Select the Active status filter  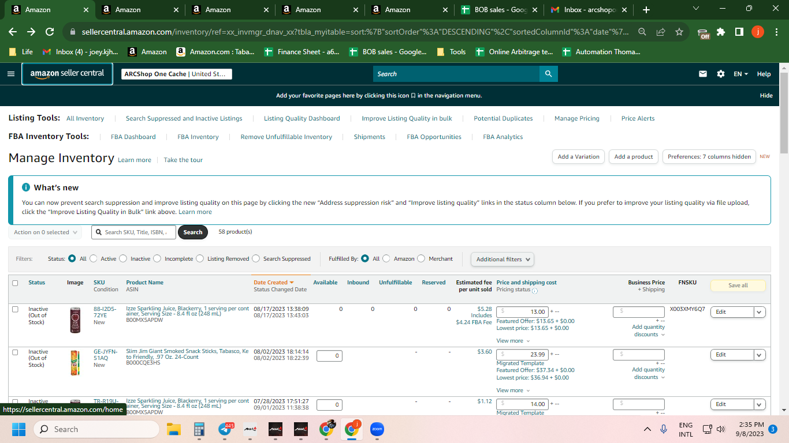point(94,259)
